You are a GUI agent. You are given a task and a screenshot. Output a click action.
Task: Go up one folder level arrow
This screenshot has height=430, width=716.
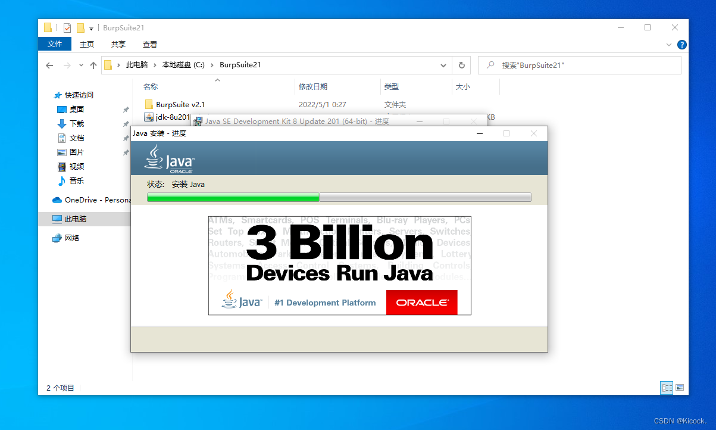(x=93, y=66)
